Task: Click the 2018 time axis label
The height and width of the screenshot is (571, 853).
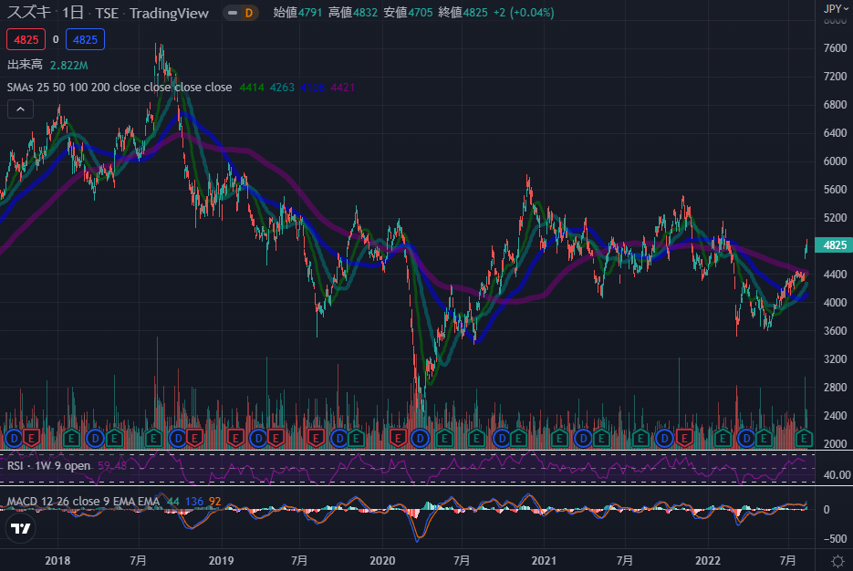Action: tap(57, 561)
